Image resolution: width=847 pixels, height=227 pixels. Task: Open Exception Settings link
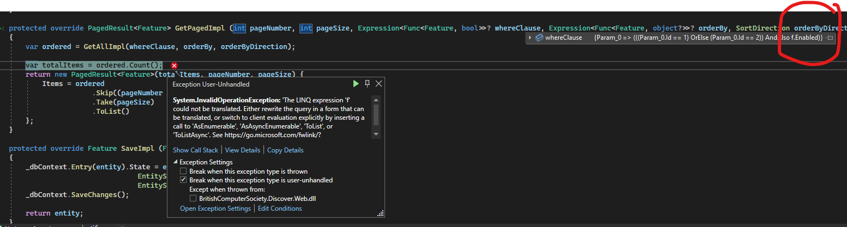click(215, 208)
